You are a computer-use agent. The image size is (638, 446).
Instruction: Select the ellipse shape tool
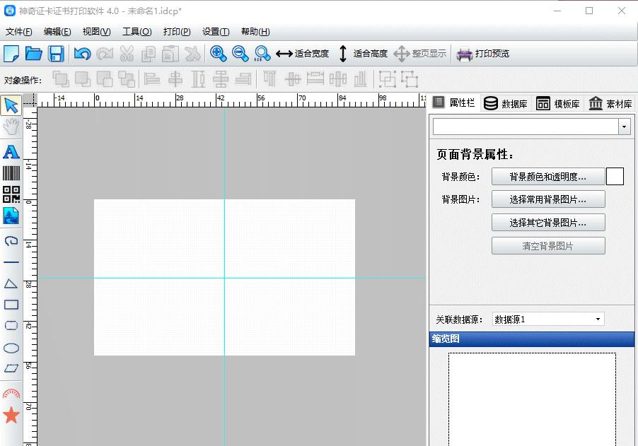pos(11,348)
